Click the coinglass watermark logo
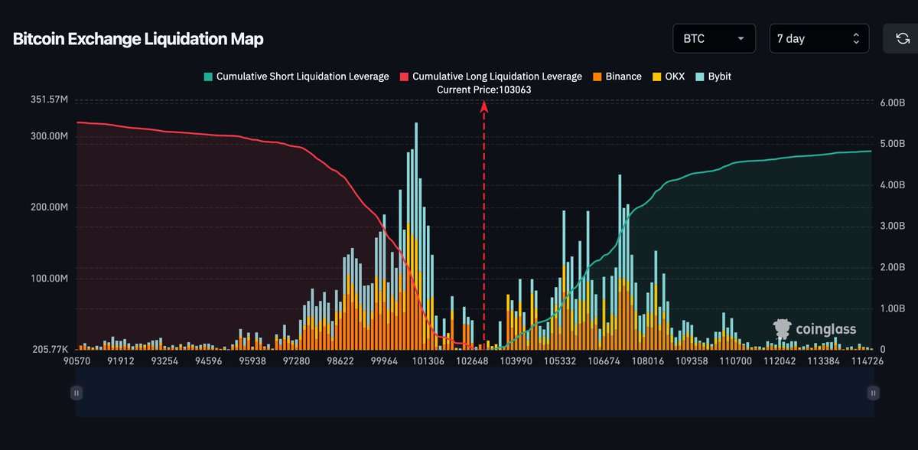This screenshot has width=918, height=450. [x=815, y=329]
